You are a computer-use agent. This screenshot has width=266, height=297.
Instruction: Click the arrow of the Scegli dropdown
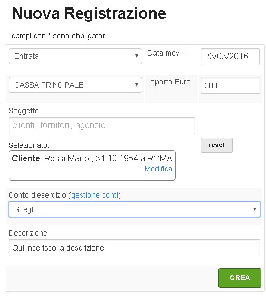255,209
